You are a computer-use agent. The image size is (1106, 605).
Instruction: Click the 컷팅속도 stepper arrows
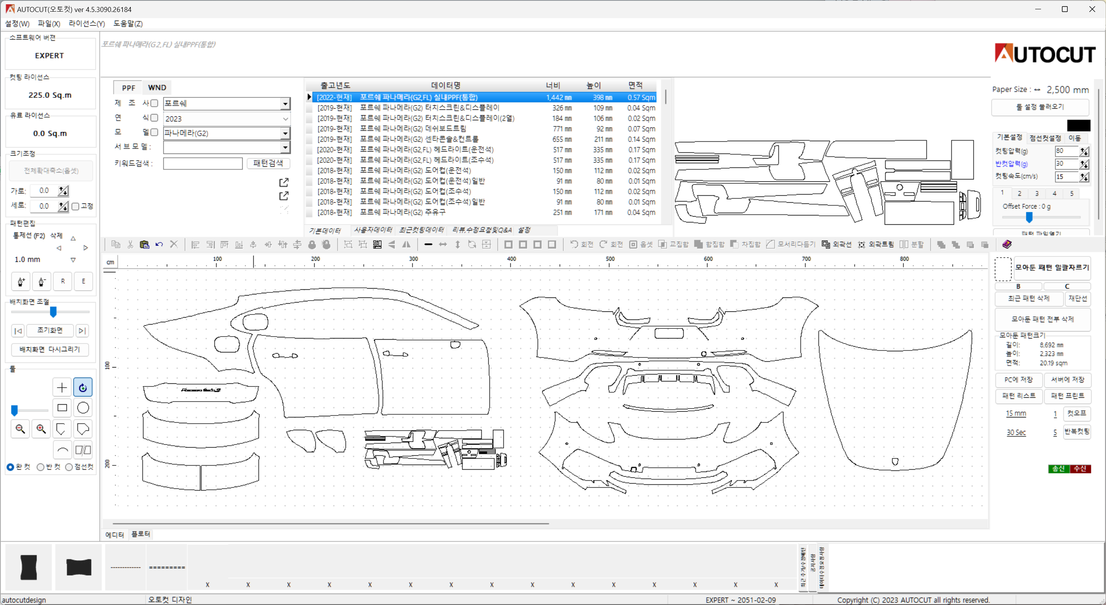(1084, 177)
